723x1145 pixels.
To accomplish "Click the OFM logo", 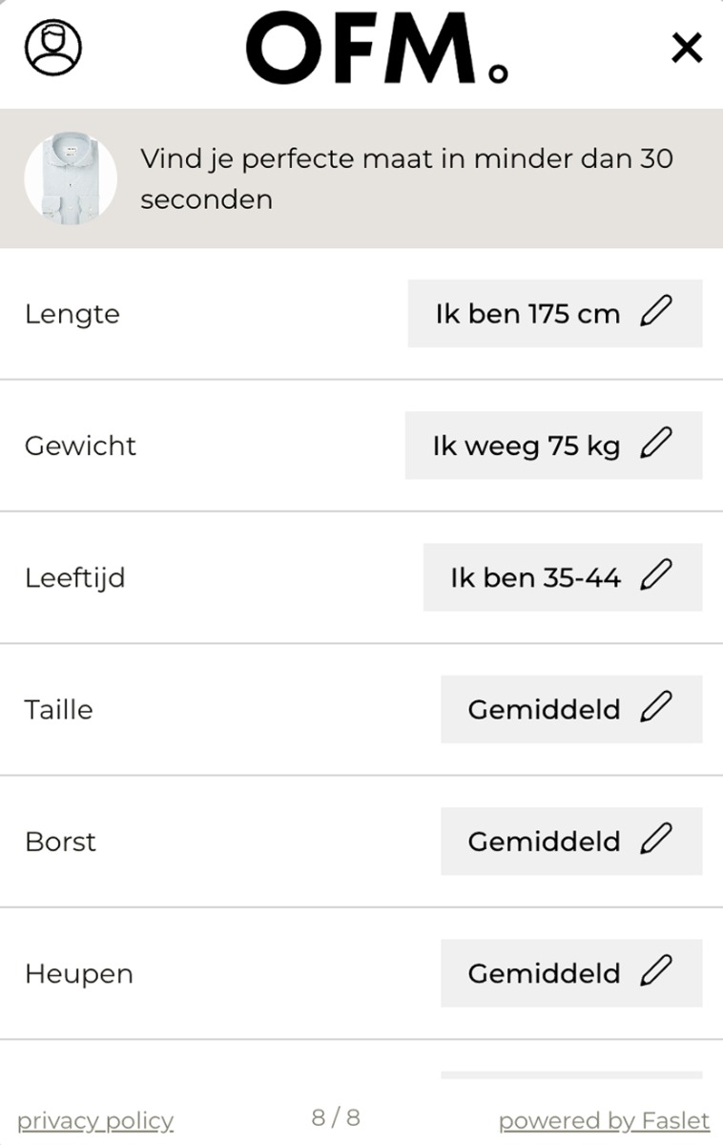I will [378, 48].
